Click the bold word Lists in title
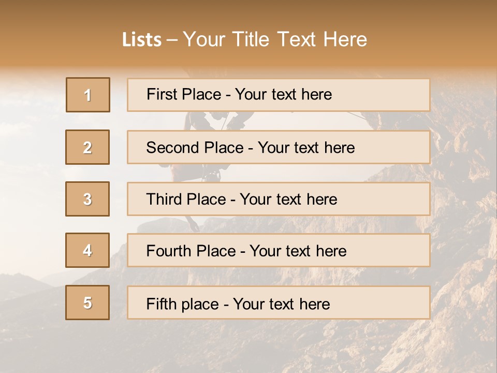This screenshot has width=497, height=373. (142, 39)
